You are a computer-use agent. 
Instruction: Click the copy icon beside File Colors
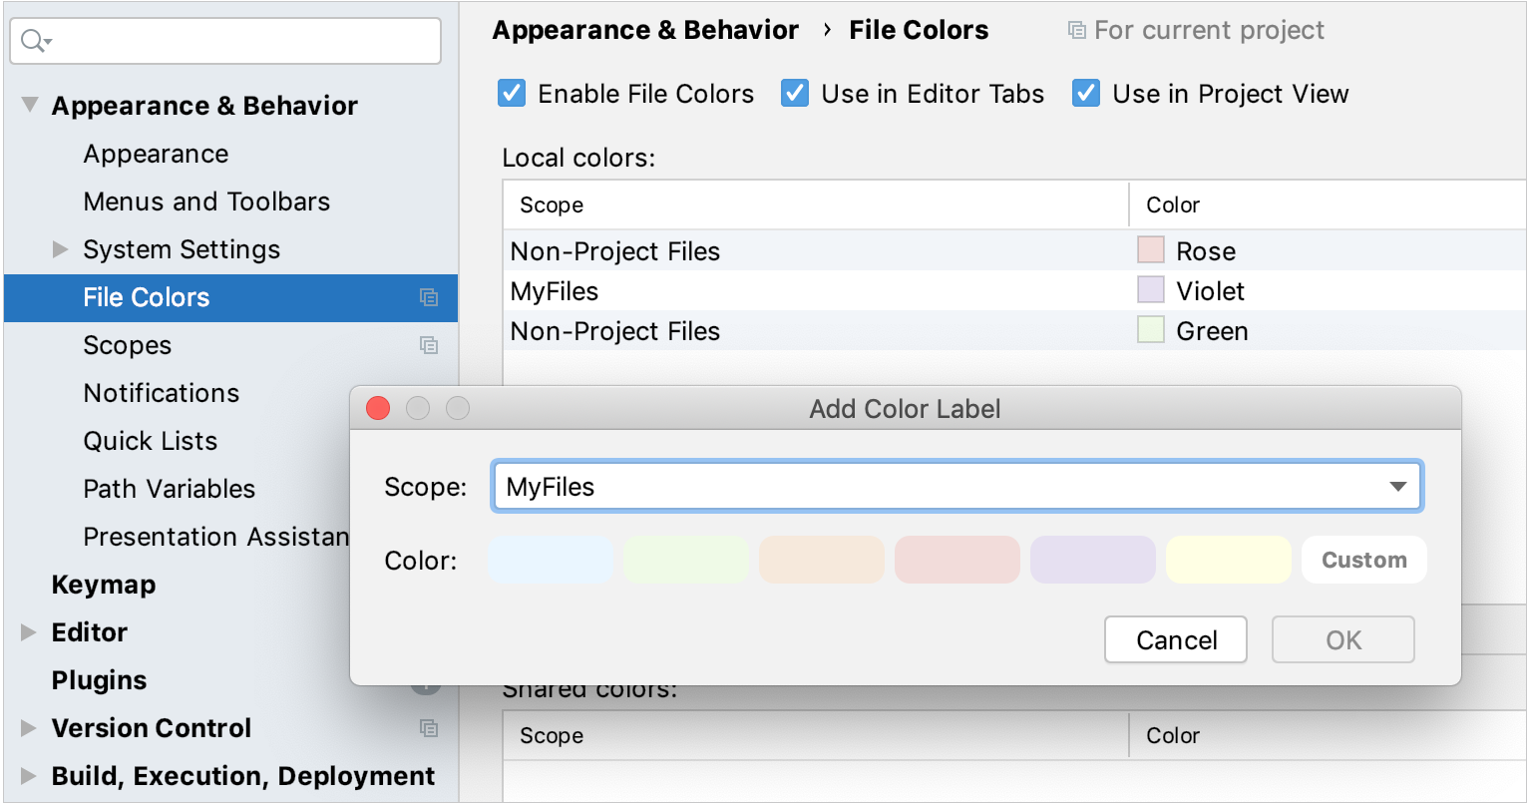[429, 297]
